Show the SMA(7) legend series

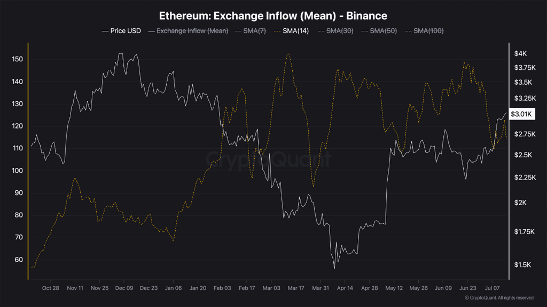251,31
